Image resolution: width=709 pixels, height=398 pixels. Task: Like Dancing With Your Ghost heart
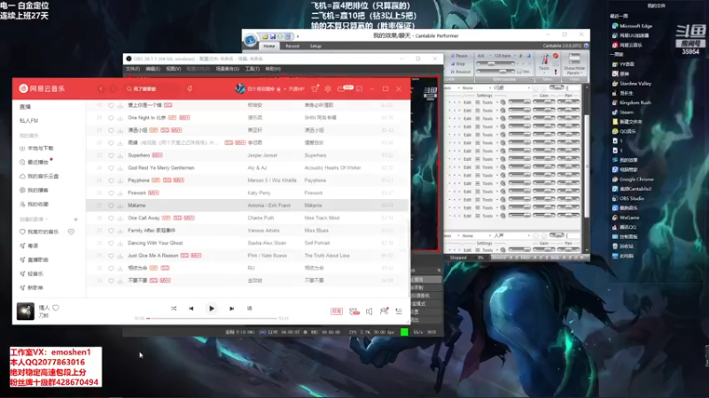coord(111,242)
